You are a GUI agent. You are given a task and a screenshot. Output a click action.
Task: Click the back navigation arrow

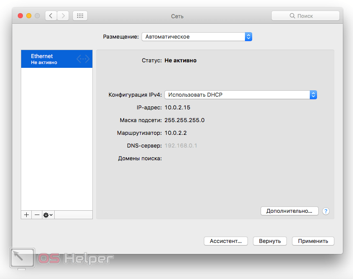coord(51,16)
